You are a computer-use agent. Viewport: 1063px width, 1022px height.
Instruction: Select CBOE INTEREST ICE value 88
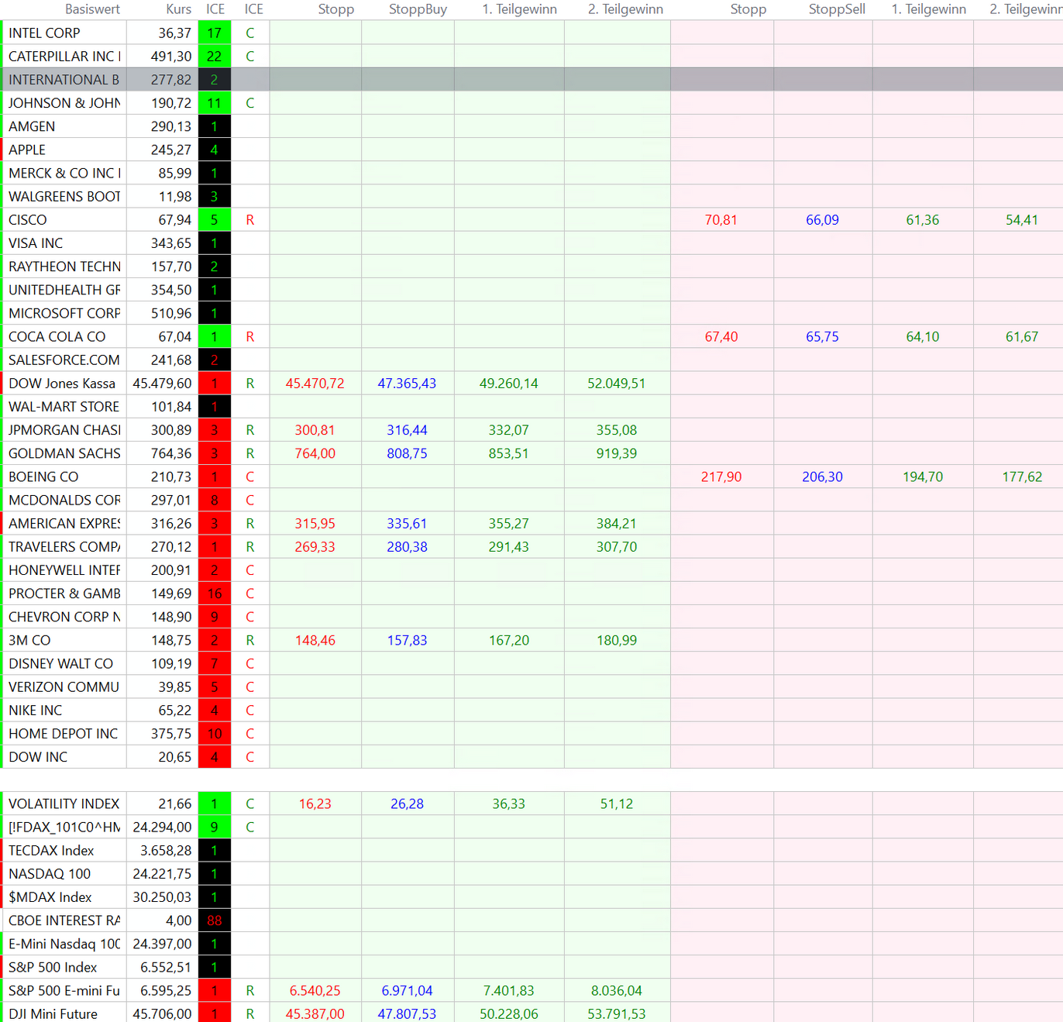[x=215, y=920]
